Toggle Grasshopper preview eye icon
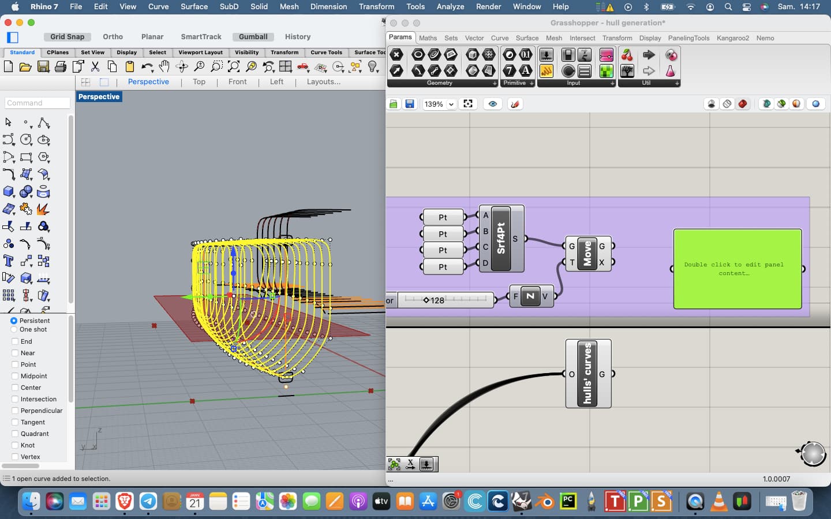The height and width of the screenshot is (519, 831). [x=492, y=104]
